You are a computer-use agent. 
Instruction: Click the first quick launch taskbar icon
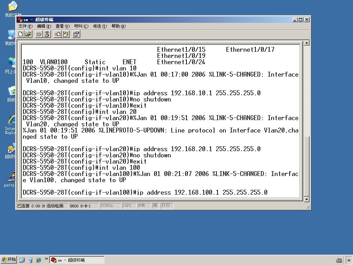[22, 260]
